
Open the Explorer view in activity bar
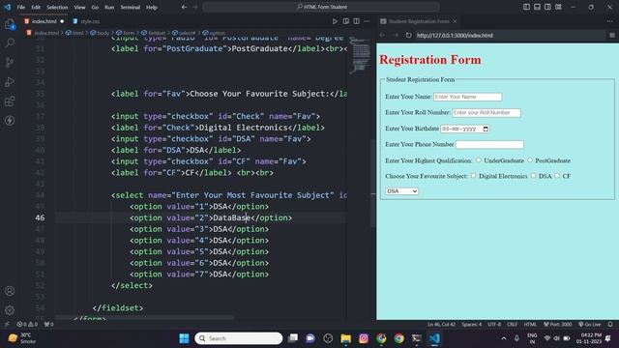(10, 25)
